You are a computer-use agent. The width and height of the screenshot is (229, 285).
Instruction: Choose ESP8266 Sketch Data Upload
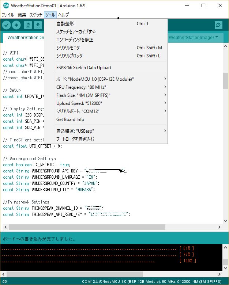coord(83,68)
